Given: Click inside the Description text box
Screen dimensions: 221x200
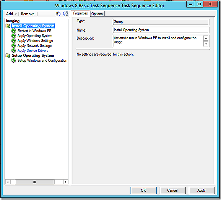Looking at the screenshot, I should point(158,41).
